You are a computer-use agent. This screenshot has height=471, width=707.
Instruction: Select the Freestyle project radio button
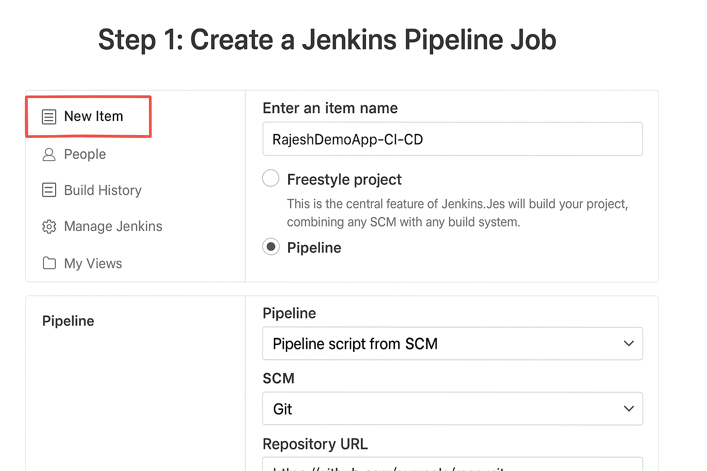271,178
